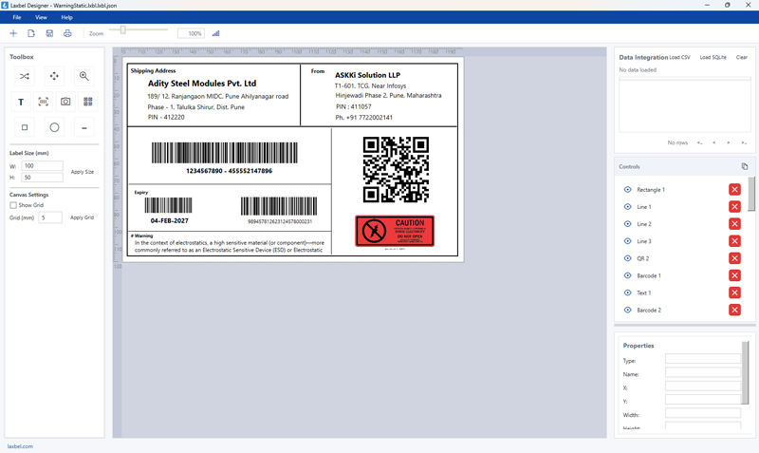Viewport: 759px width, 453px height.
Task: Click the New label plus icon
Action: point(13,33)
